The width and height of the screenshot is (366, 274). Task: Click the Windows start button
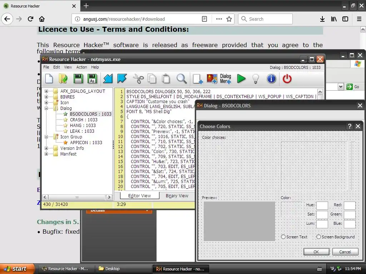coord(17,269)
